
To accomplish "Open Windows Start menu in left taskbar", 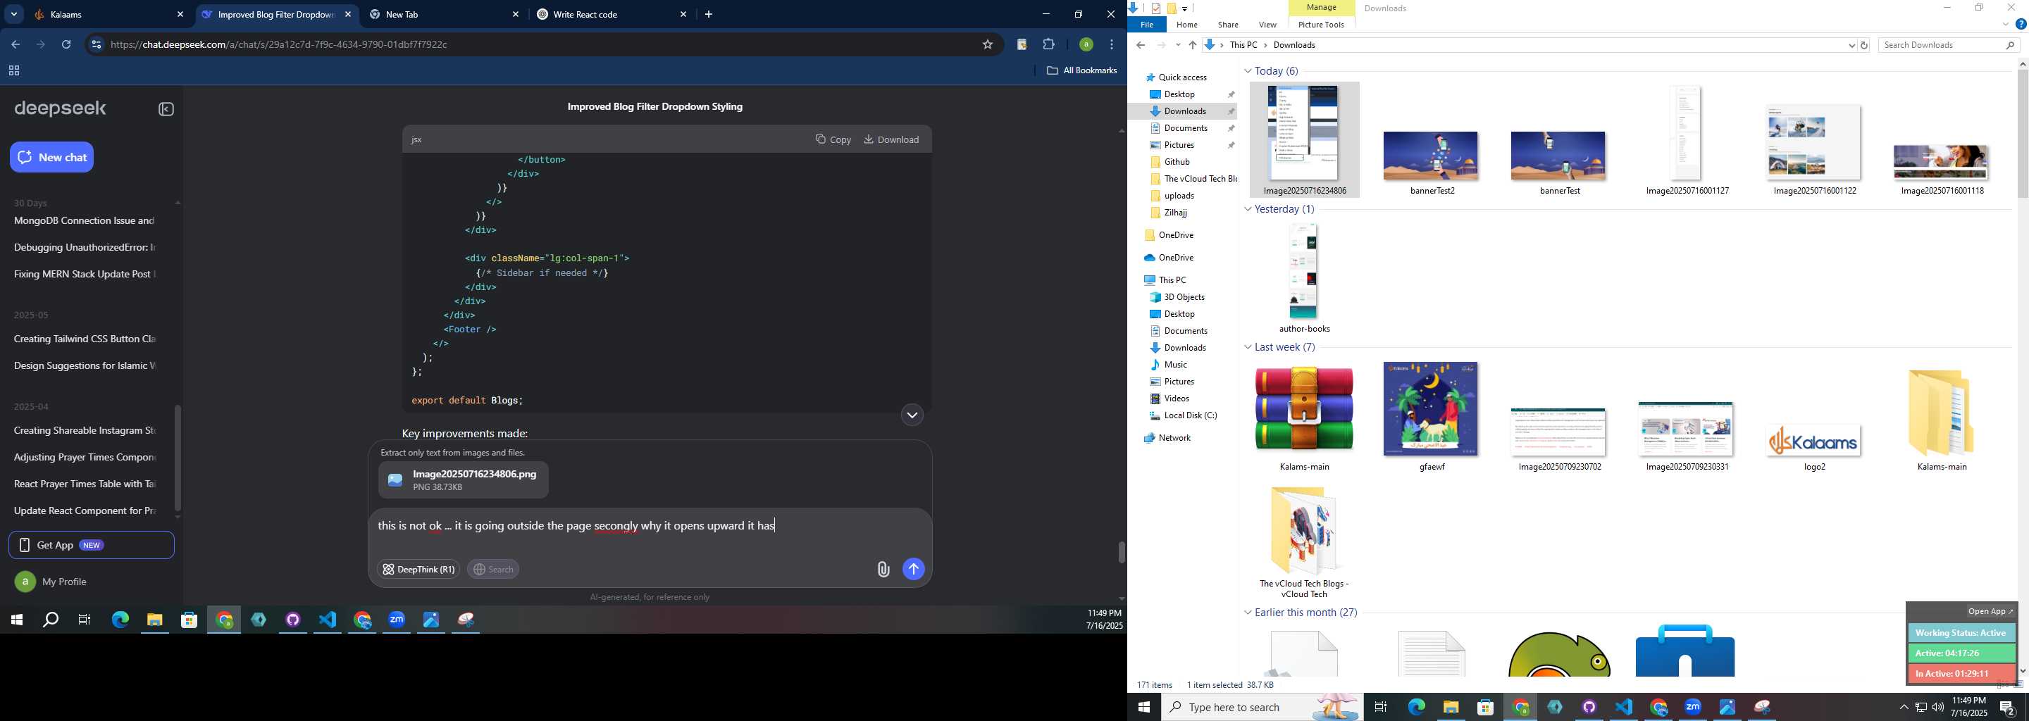I will pos(16,620).
